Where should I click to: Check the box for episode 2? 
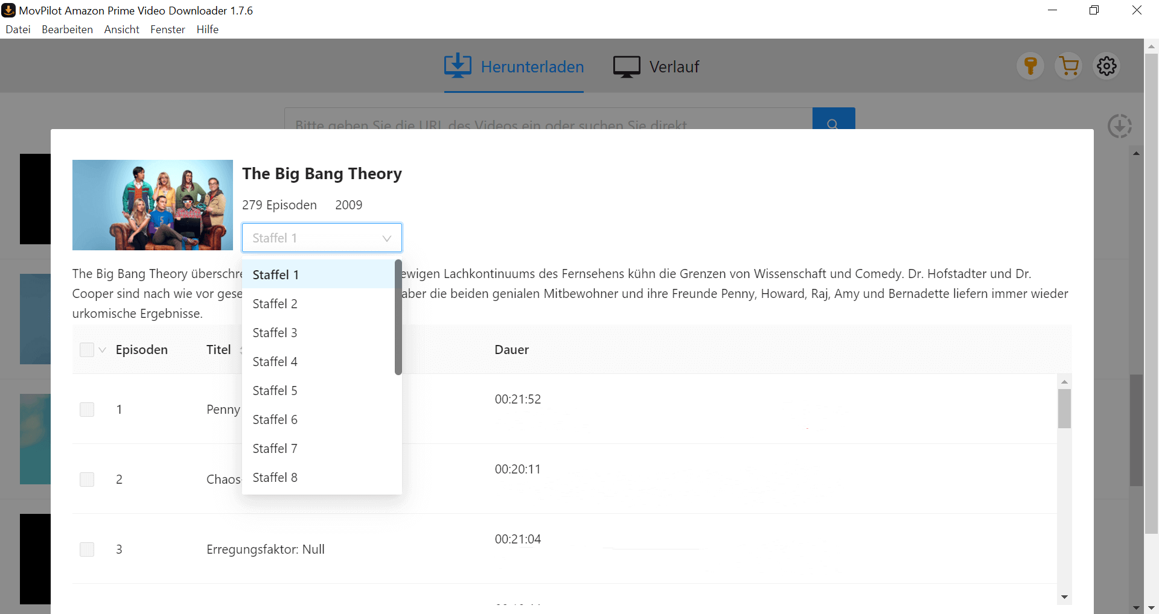pyautogui.click(x=87, y=479)
